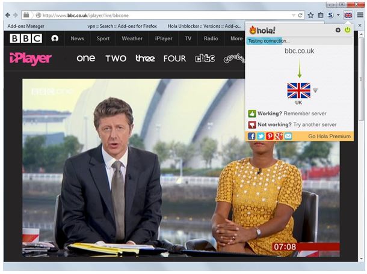Bookmark page with star icon
The image size is (367, 274).
coord(310,16)
